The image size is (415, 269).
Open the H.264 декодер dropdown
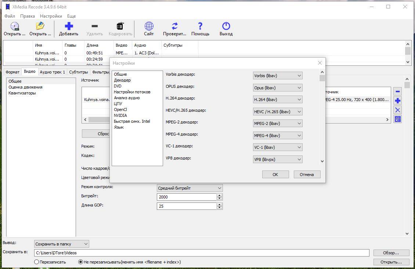[278, 100]
